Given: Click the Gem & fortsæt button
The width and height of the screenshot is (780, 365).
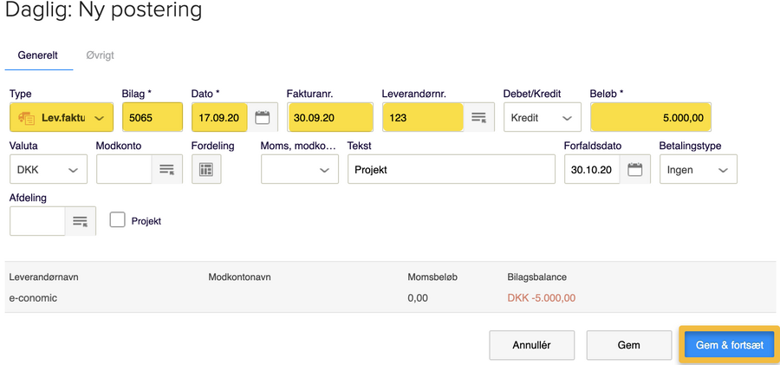Looking at the screenshot, I should point(729,345).
